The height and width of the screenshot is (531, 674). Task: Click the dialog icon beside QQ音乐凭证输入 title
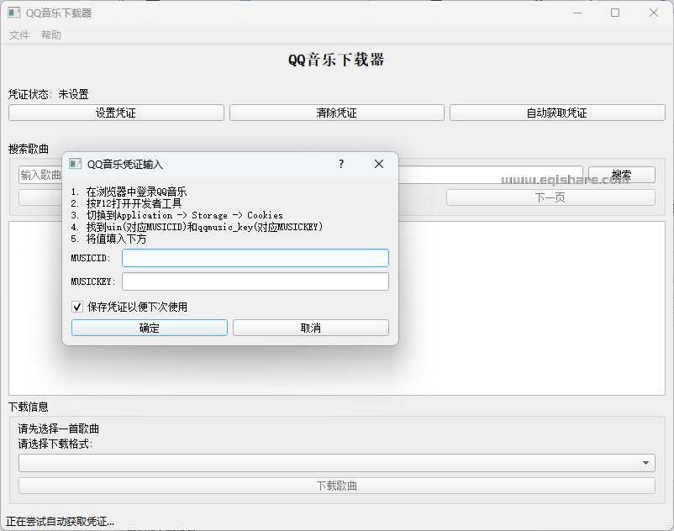point(77,165)
